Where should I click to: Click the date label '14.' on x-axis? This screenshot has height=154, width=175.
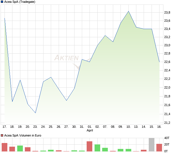pos(144,127)
